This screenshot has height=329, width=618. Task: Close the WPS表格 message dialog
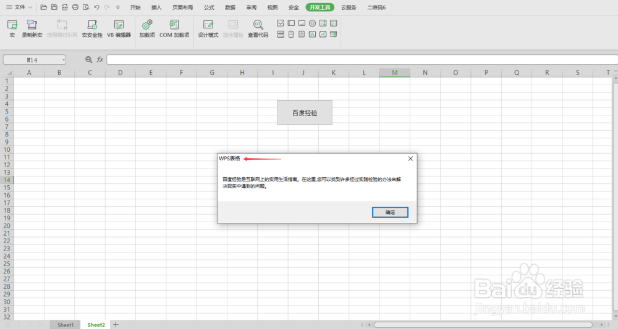coord(410,159)
